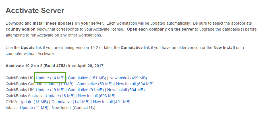Download Intacct Update (11 MB)

(x=34, y=108)
